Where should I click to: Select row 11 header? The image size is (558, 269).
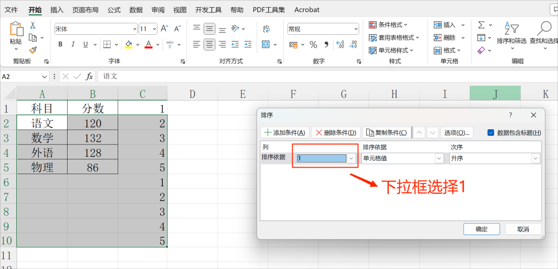(7, 255)
